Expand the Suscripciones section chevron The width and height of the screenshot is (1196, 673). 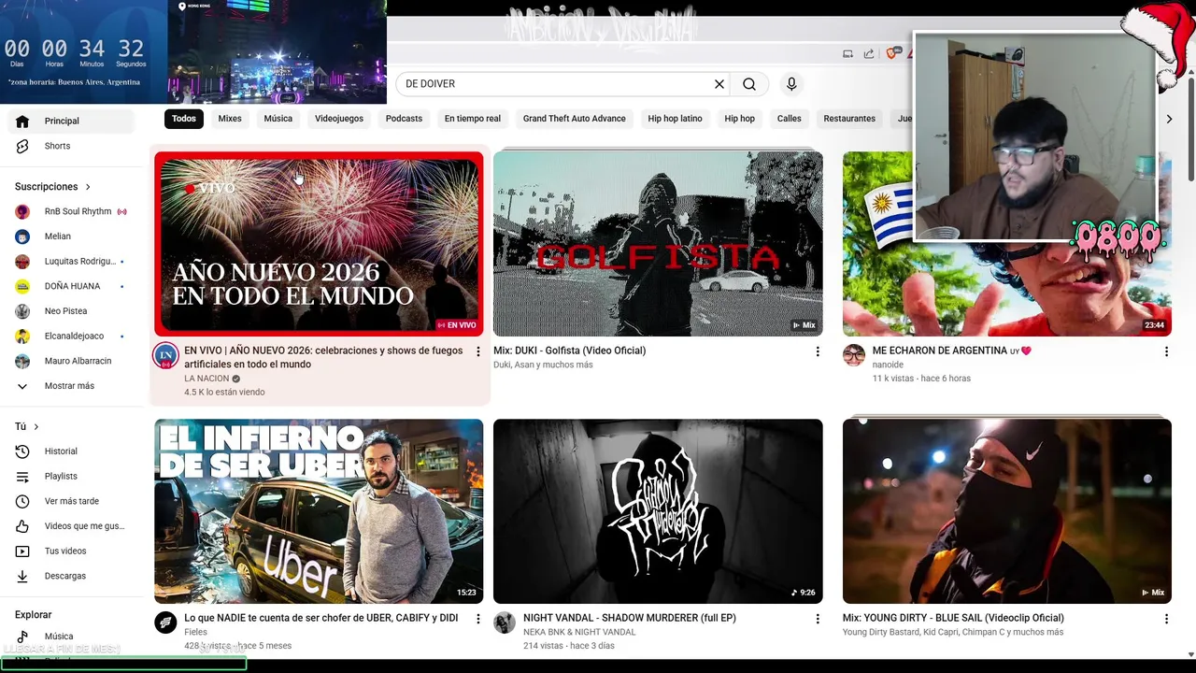pos(88,187)
